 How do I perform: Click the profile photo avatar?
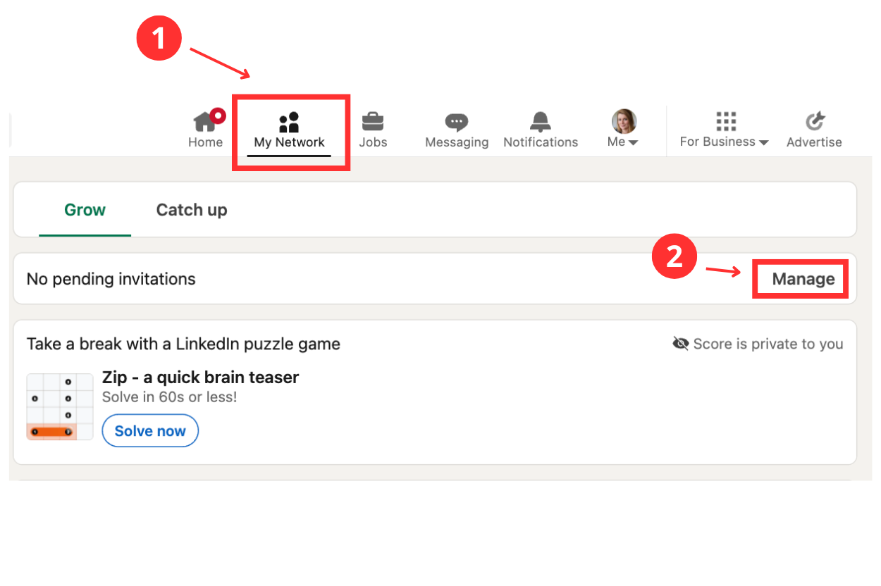[624, 121]
